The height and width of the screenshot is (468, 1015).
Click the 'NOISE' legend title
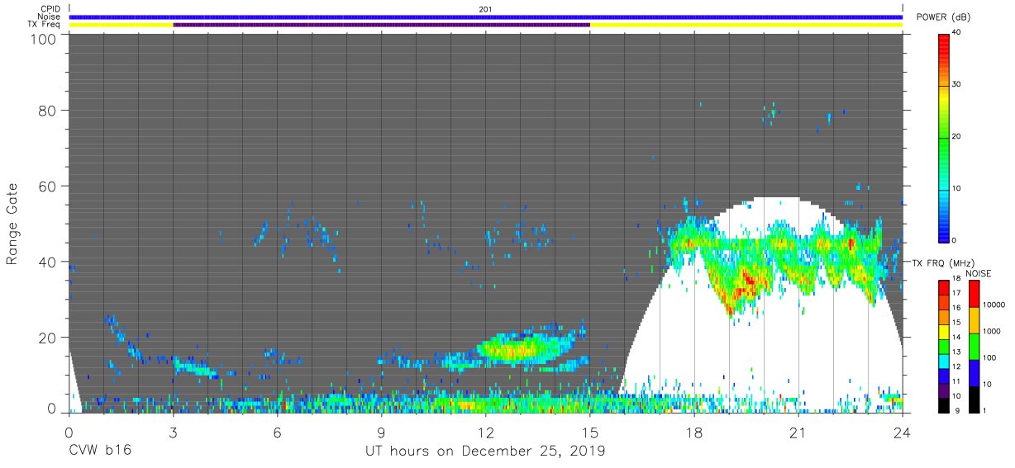point(979,273)
